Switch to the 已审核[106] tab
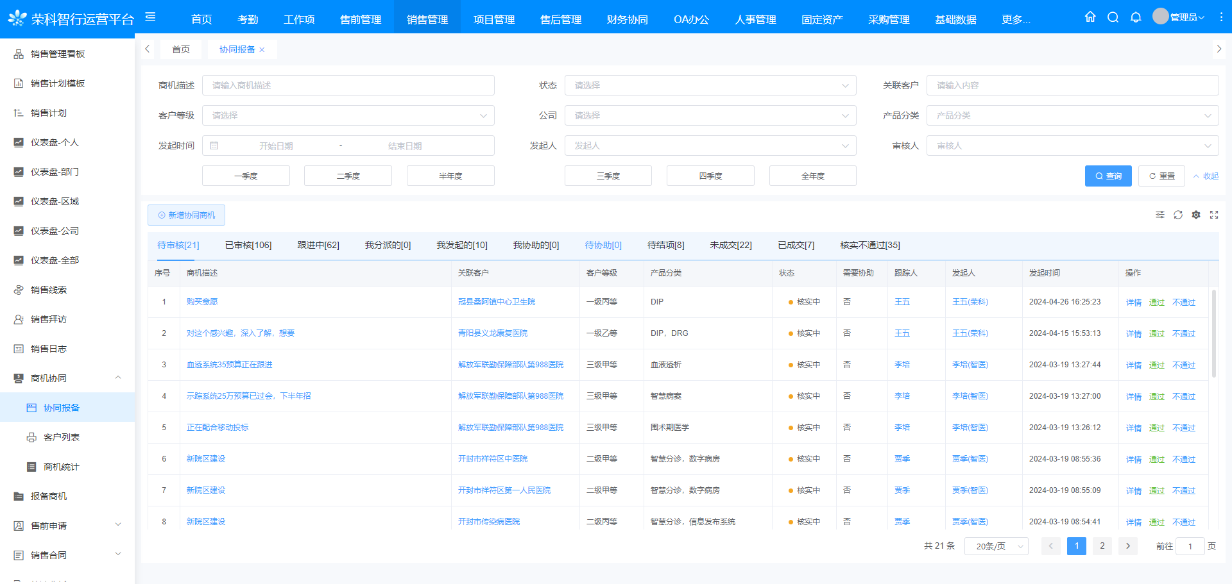 [248, 245]
